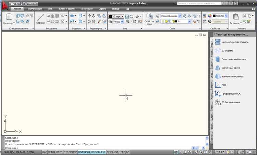Click the undo arrow in quick access toolbar

(x=30, y=4)
